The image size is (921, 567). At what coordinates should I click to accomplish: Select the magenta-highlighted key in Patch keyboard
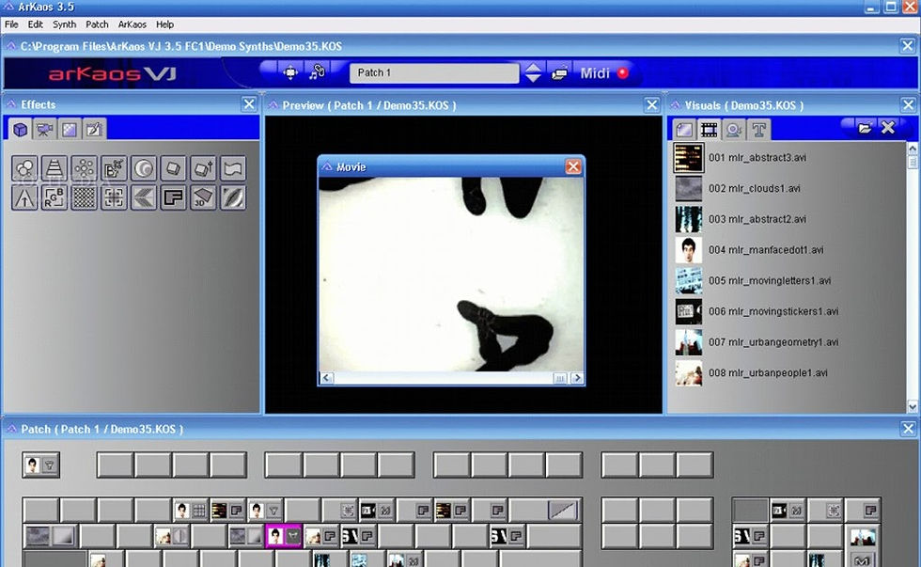[x=284, y=536]
